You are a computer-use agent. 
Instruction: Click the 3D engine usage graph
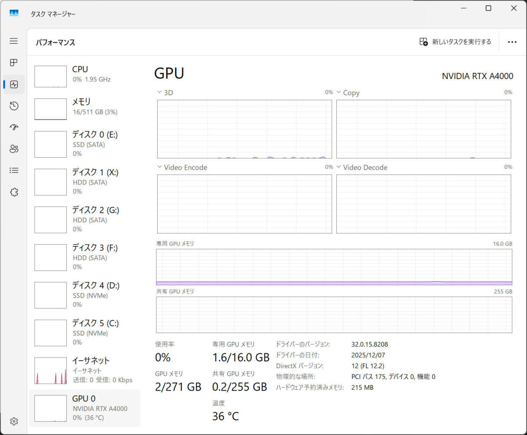coord(245,129)
